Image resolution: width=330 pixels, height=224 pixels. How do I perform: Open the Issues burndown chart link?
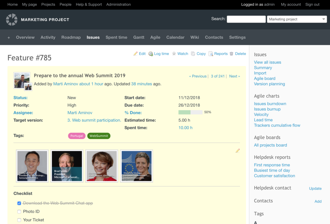pyautogui.click(x=270, y=104)
